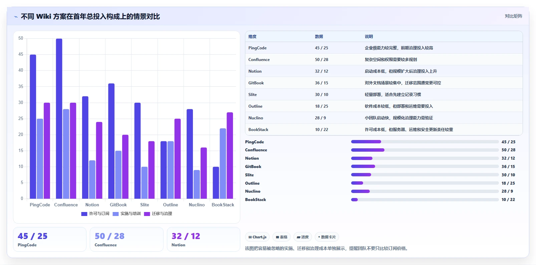Click the footnote about 实施、迁移和治理成本
The width and height of the screenshot is (536, 265).
coord(327,249)
